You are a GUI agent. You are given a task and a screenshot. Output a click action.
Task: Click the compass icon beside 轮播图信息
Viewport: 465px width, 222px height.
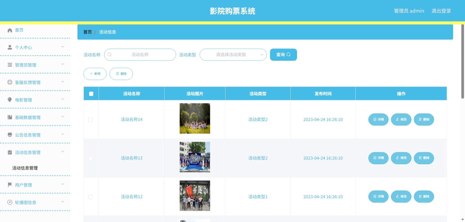click(10, 202)
